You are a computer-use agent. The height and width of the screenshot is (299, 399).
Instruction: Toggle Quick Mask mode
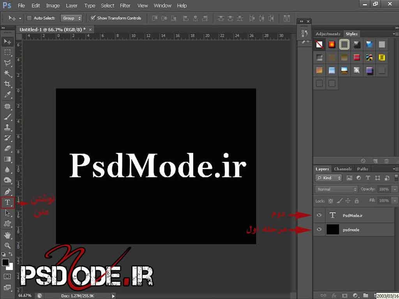[x=7, y=276]
